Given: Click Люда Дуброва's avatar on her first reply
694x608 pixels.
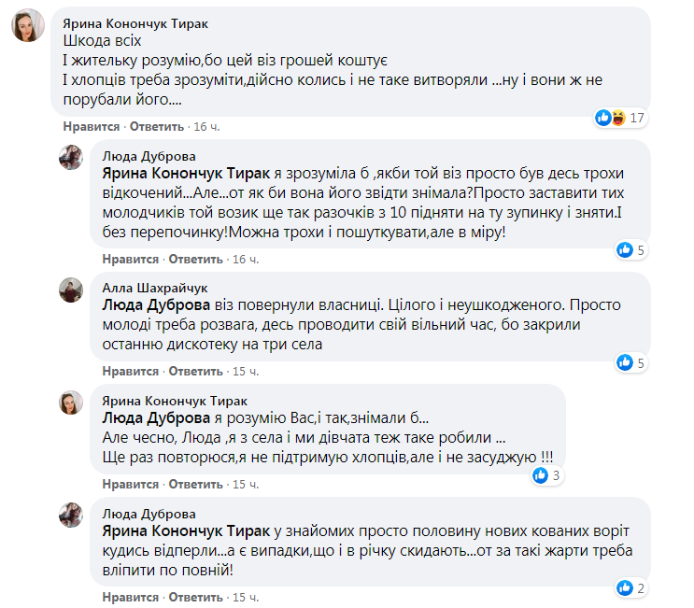Looking at the screenshot, I should [72, 158].
